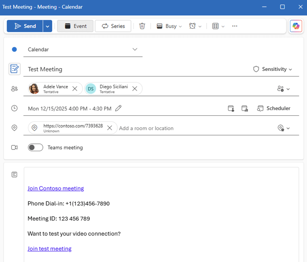Open the apps grid dropdown
This screenshot has width=307, height=262.
[x=218, y=26]
